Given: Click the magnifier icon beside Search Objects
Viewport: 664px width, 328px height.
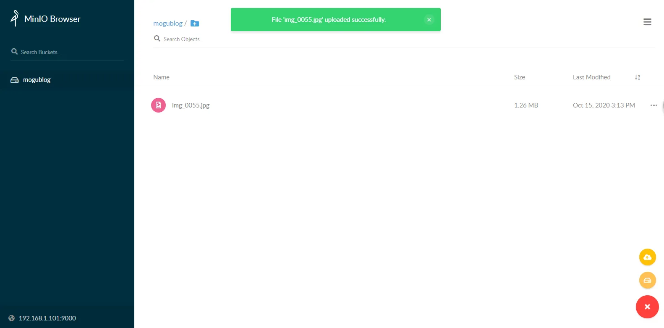Looking at the screenshot, I should click(x=157, y=39).
